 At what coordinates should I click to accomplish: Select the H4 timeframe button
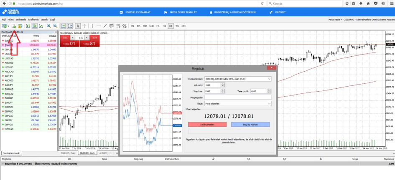[x=164, y=26]
